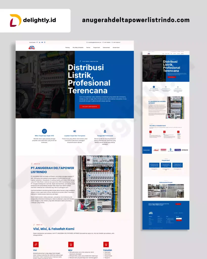Go to the Tentang menu item
207x259 pixels.
[67, 48]
